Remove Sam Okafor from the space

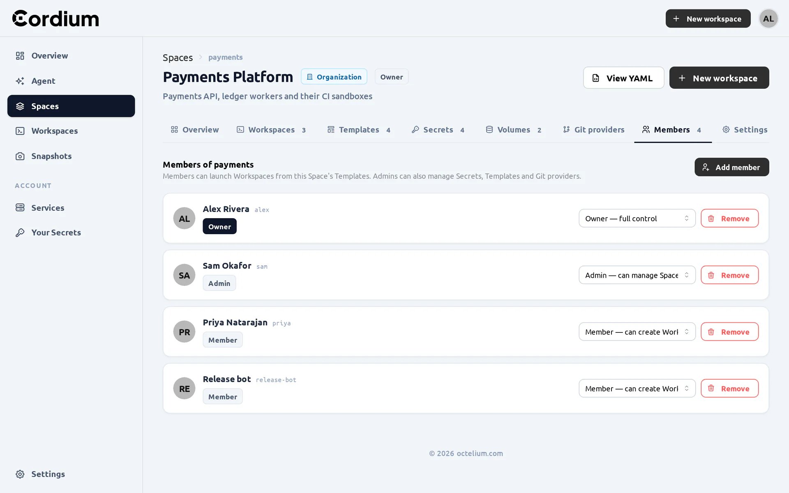[x=729, y=275]
